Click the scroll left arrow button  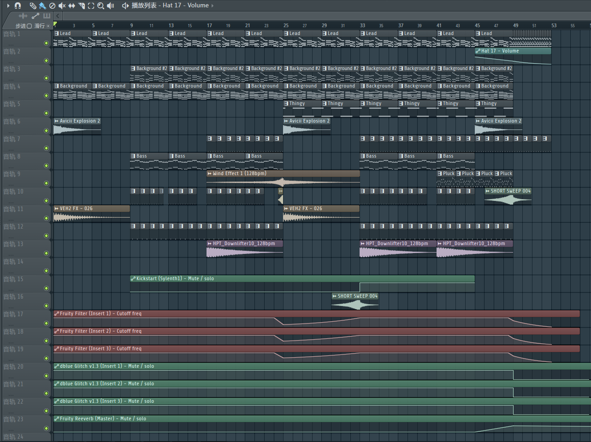point(58,16)
